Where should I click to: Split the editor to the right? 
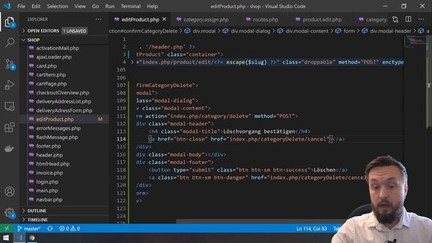pos(408,19)
